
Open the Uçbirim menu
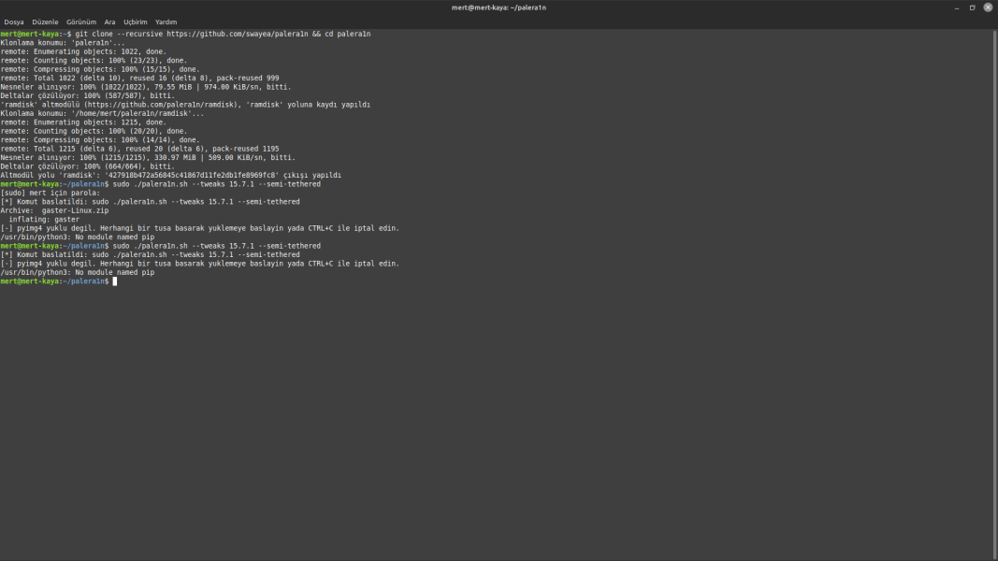[136, 22]
